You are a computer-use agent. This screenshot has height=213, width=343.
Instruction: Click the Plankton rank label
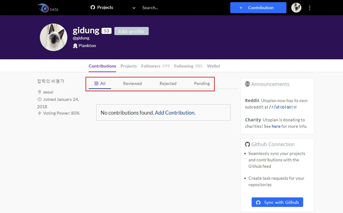tap(87, 45)
